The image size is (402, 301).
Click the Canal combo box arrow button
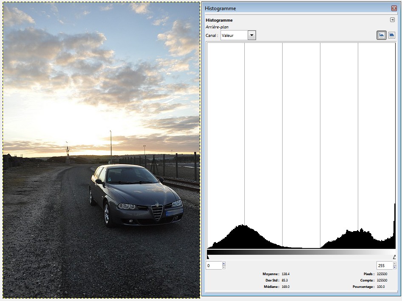[252, 36]
